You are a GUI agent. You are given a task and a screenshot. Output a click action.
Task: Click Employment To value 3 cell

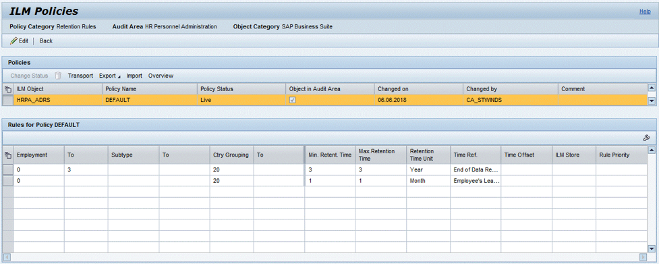86,170
